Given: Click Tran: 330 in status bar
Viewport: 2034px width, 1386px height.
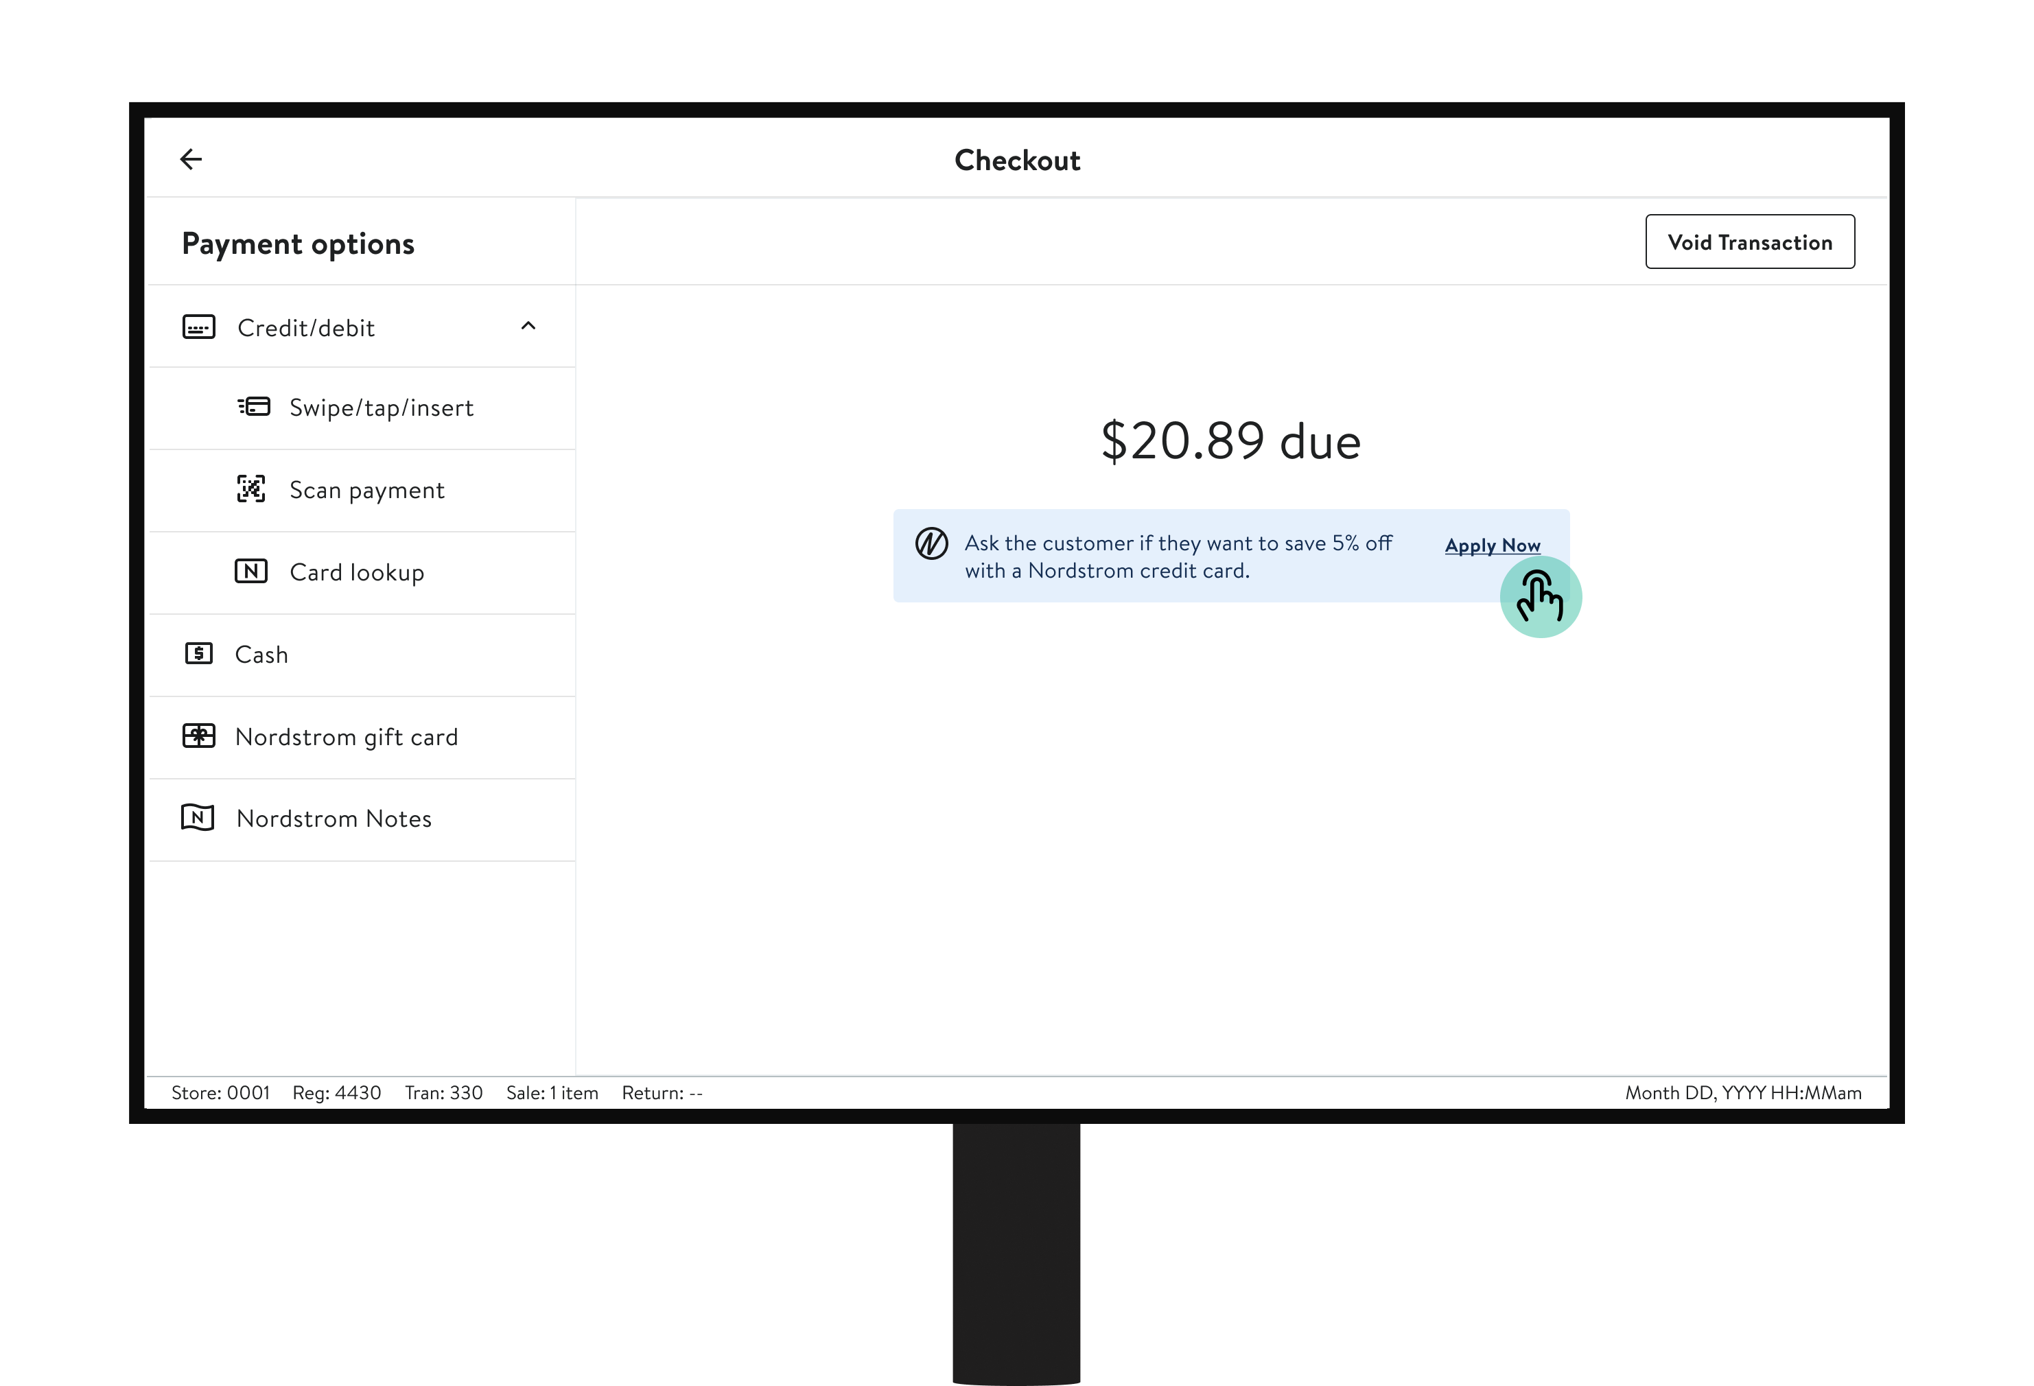Looking at the screenshot, I should pos(444,1093).
